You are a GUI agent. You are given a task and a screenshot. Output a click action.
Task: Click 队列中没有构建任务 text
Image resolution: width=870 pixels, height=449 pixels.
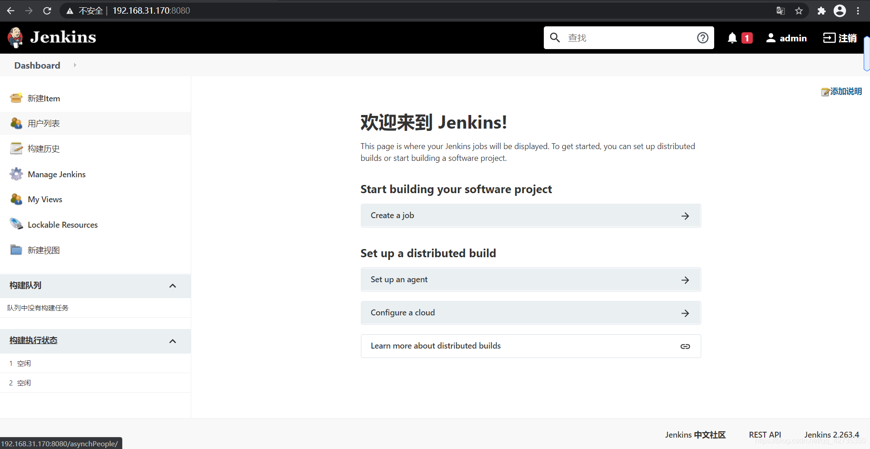click(x=38, y=308)
